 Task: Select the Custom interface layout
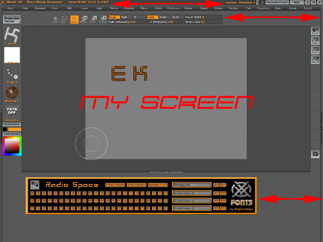pyautogui.click(x=231, y=3)
